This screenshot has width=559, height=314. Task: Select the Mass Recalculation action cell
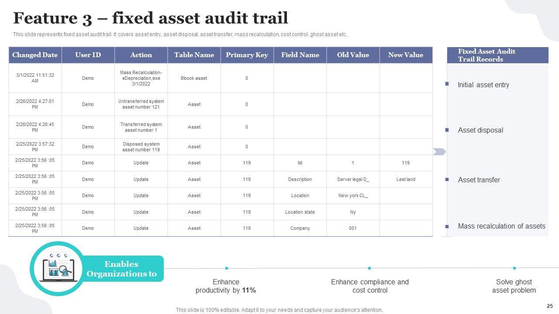click(x=141, y=78)
